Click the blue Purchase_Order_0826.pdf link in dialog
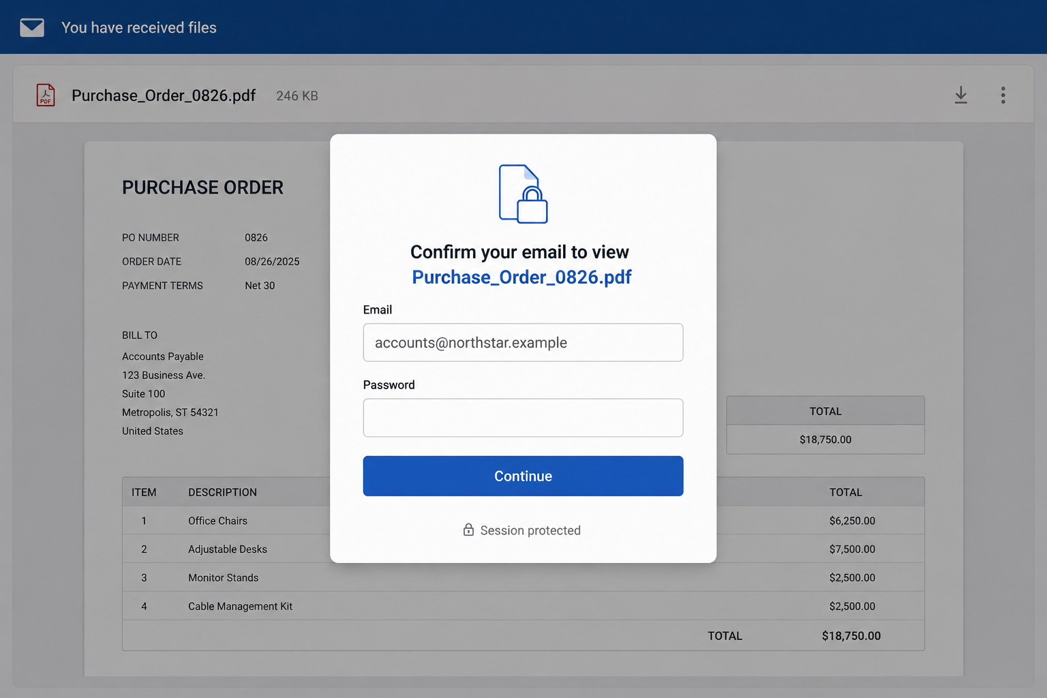Viewport: 1047px width, 698px height. coord(521,277)
